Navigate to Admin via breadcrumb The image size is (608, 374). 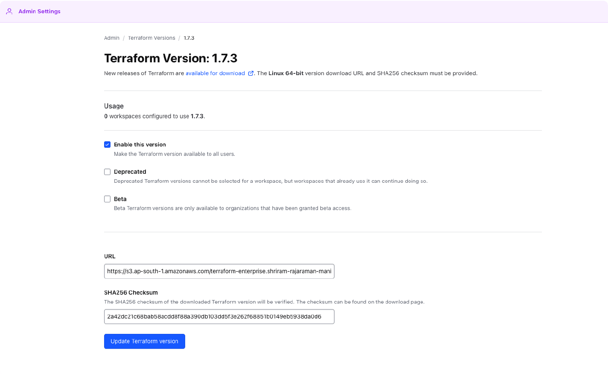[111, 38]
